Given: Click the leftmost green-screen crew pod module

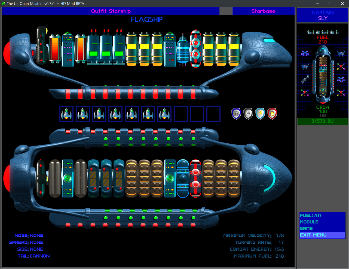Looking at the screenshot, I should pos(93,48).
